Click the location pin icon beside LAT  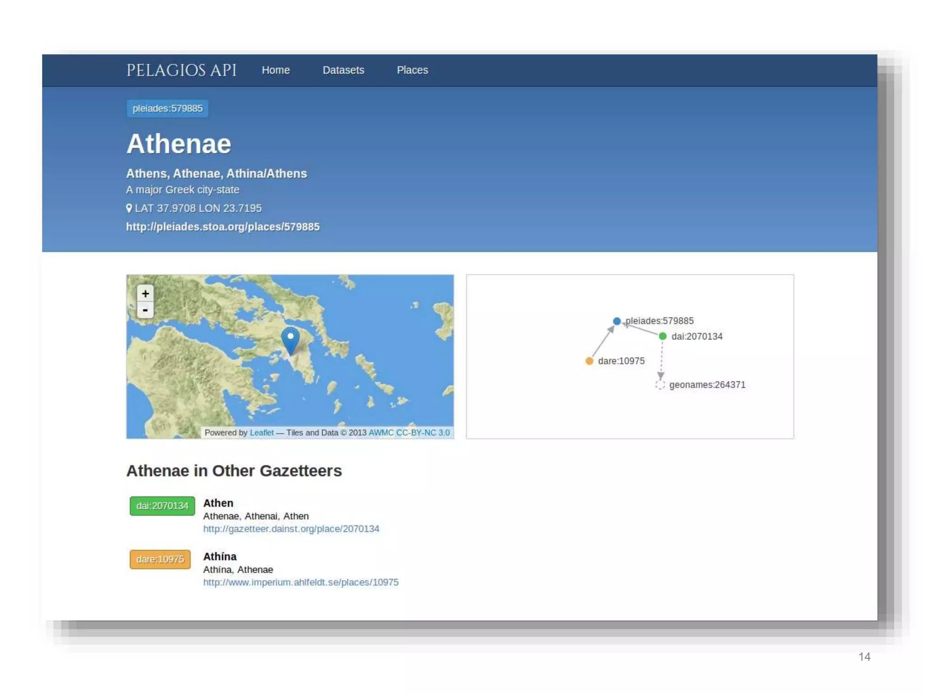click(129, 208)
